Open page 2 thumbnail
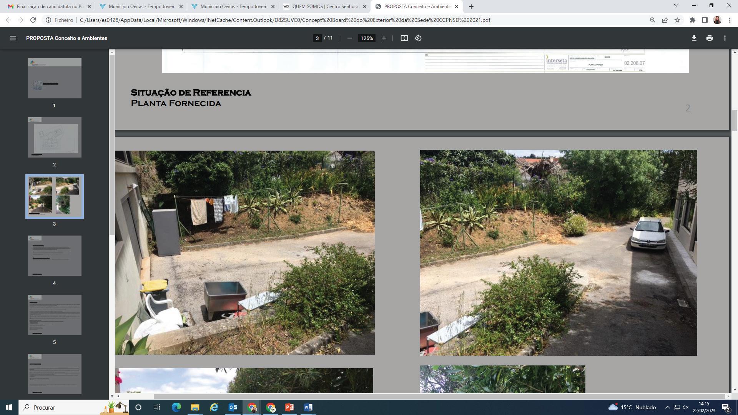Viewport: 738px width, 415px height. [x=55, y=137]
